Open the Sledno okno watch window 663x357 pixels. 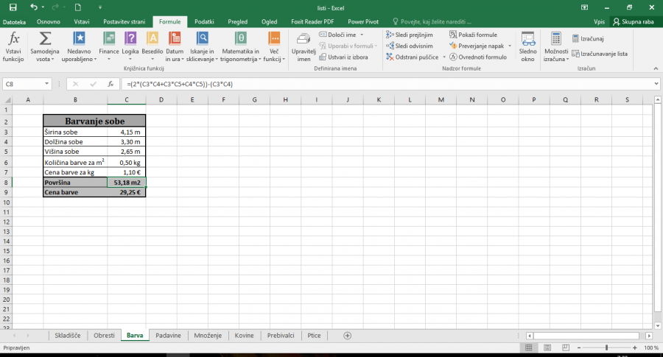[527, 46]
